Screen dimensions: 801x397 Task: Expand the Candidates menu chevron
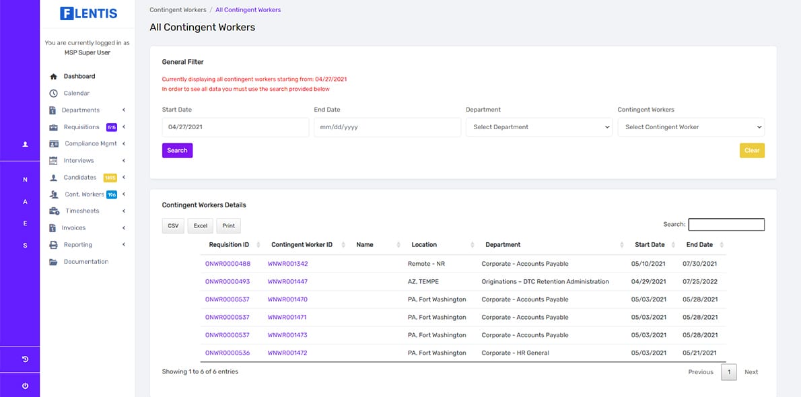pos(124,178)
